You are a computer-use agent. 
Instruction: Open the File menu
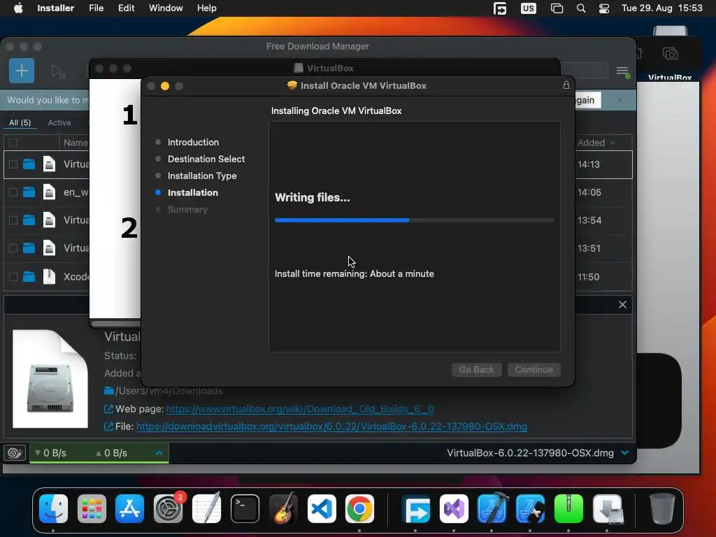click(x=96, y=8)
